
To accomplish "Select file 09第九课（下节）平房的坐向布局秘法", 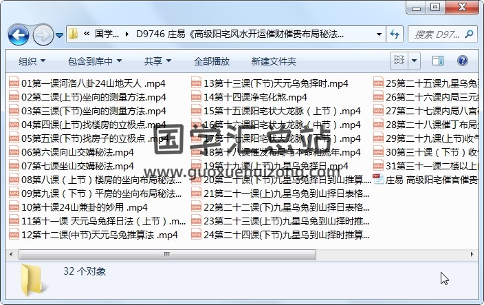I will tap(96, 193).
